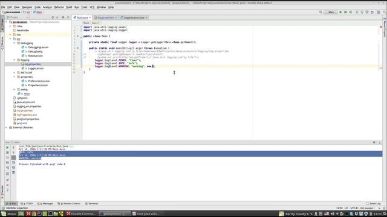Toggle tool window buttons icon in status bar corner
The height and width of the screenshot is (217, 387).
click(3, 208)
